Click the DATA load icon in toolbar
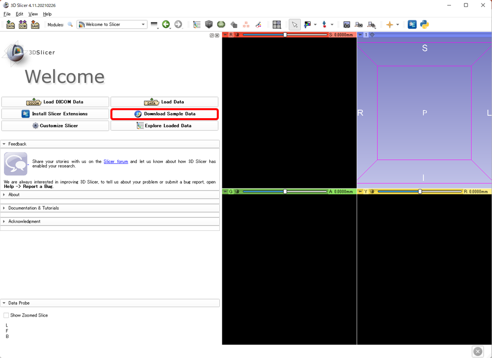Image resolution: width=492 pixels, height=358 pixels. tap(10, 24)
